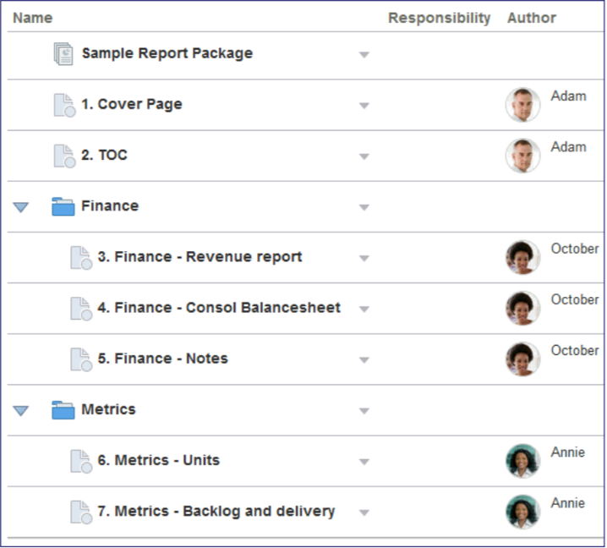Viewport: 607px width, 548px height.
Task: Click the Finance - Revenue report doclet icon
Action: [80, 258]
